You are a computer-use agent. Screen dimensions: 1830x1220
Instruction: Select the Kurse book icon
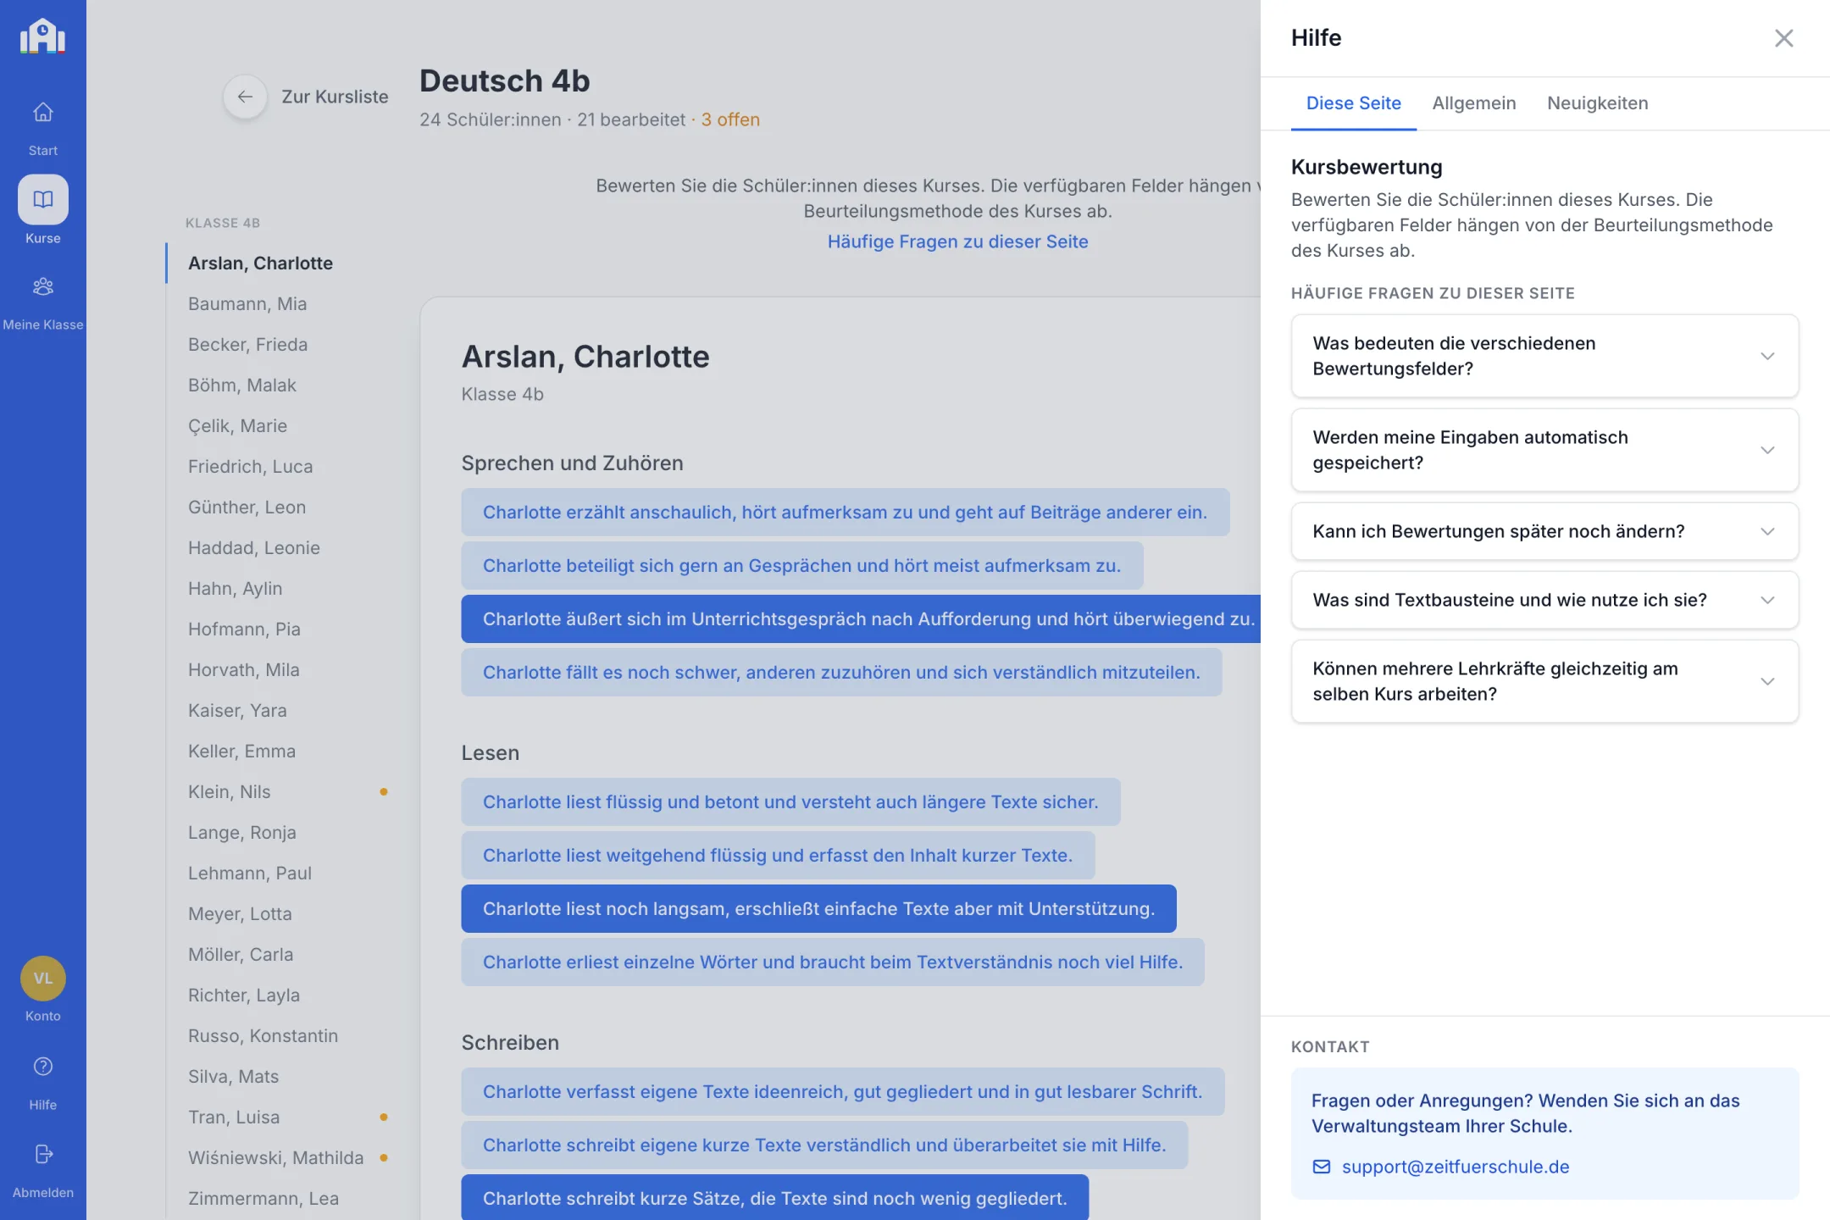click(x=42, y=200)
